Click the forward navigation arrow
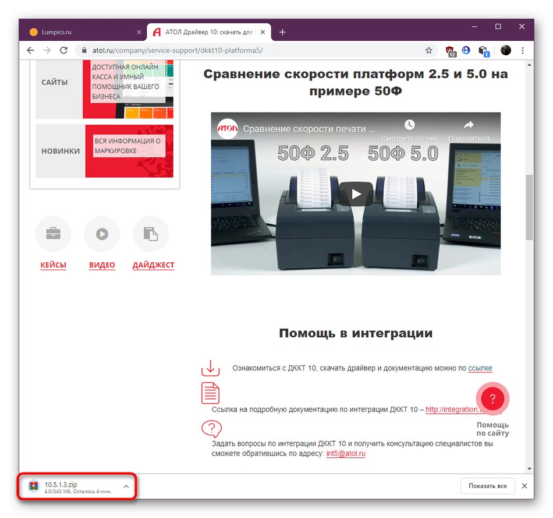Screen dimensions: 553x518 pos(47,51)
